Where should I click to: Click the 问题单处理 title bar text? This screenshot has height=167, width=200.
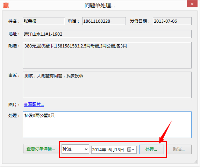[100, 5]
